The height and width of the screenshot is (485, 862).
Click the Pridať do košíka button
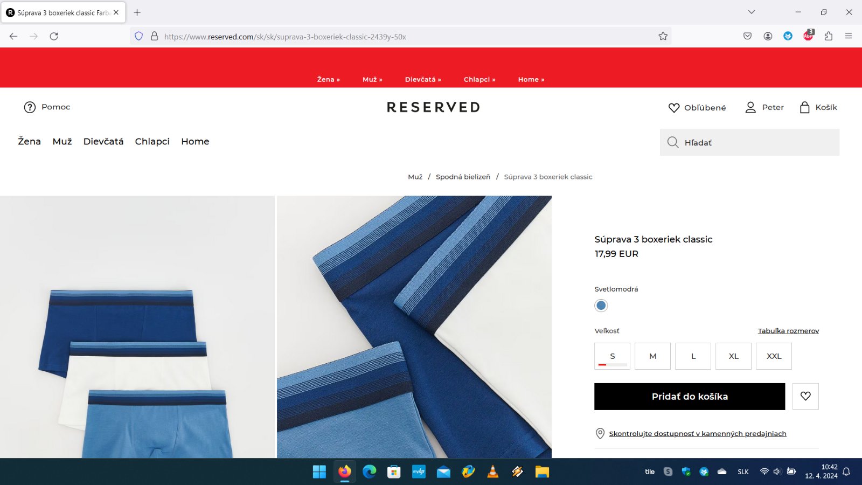689,397
